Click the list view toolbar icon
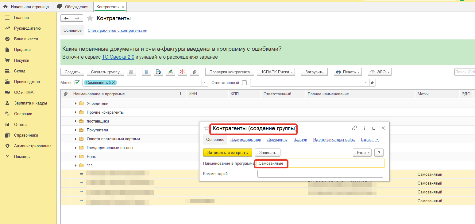The height and width of the screenshot is (224, 475). (147, 72)
